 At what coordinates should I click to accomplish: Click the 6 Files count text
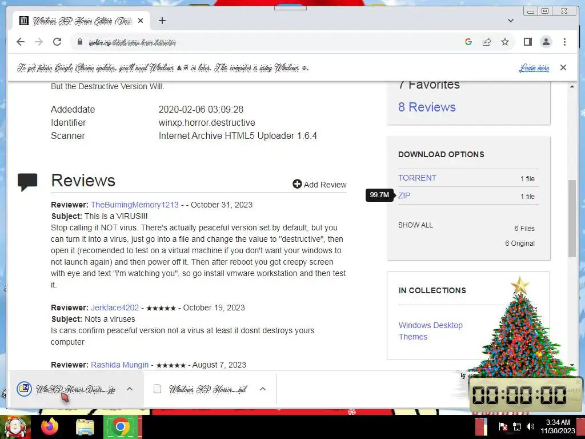(x=524, y=229)
